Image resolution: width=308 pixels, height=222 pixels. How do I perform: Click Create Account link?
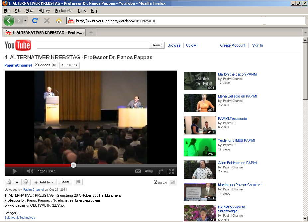(x=233, y=45)
